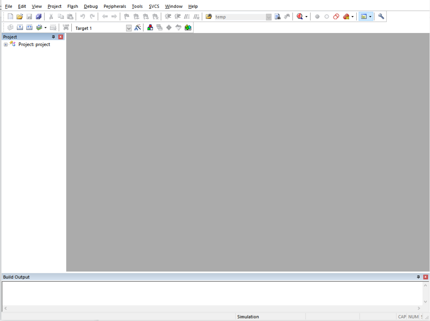Click the Translate current file icon
430x321 pixels.
click(10, 28)
